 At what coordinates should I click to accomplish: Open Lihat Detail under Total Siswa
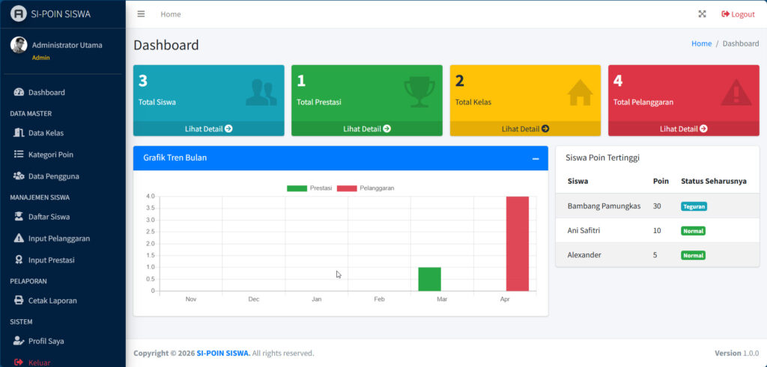point(208,129)
